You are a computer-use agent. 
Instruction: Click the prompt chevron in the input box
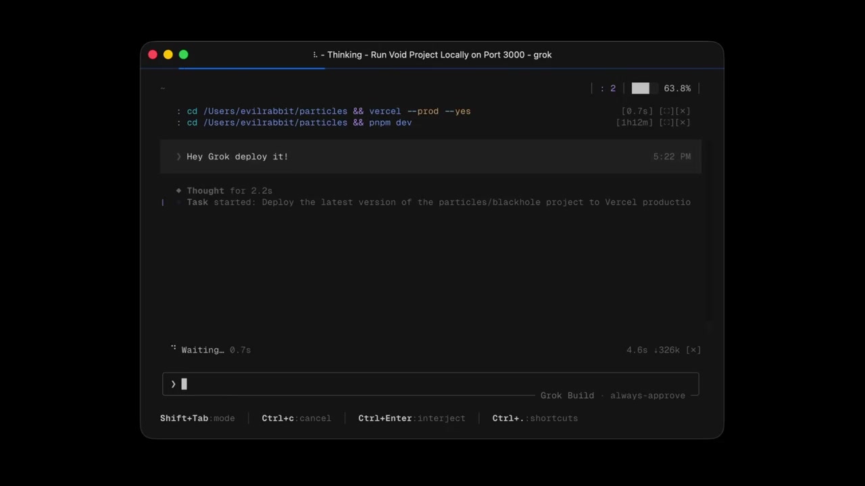(x=174, y=384)
